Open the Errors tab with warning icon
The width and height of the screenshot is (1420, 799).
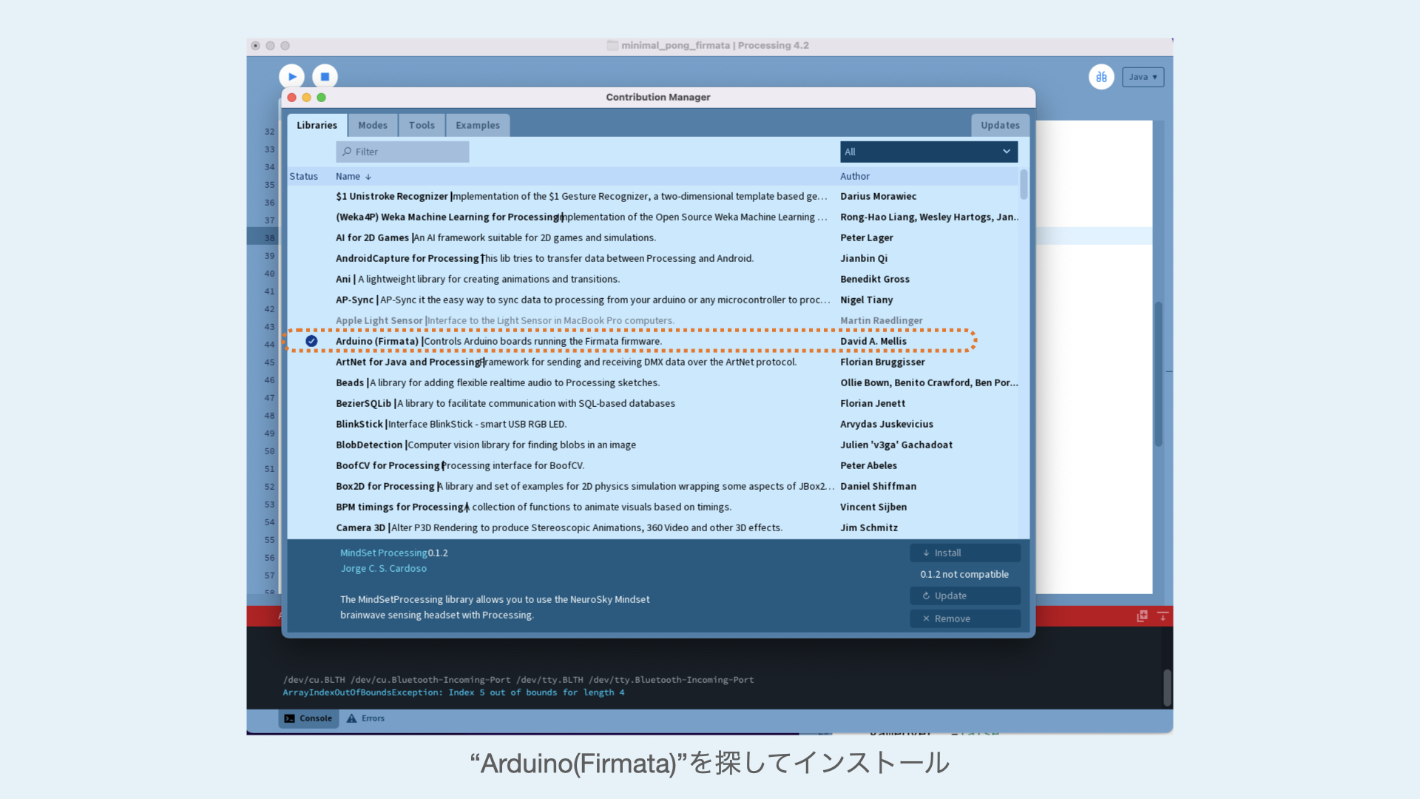click(x=365, y=718)
